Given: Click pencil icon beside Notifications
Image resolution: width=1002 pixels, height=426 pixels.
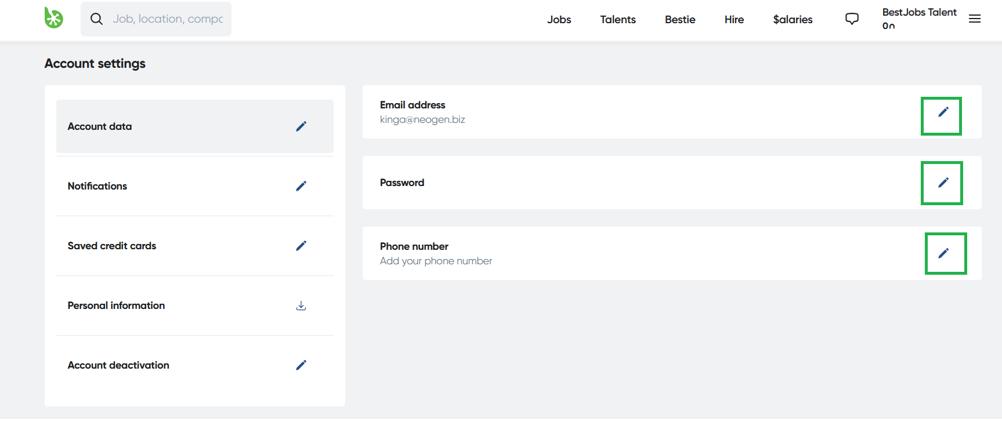Looking at the screenshot, I should coord(301,186).
